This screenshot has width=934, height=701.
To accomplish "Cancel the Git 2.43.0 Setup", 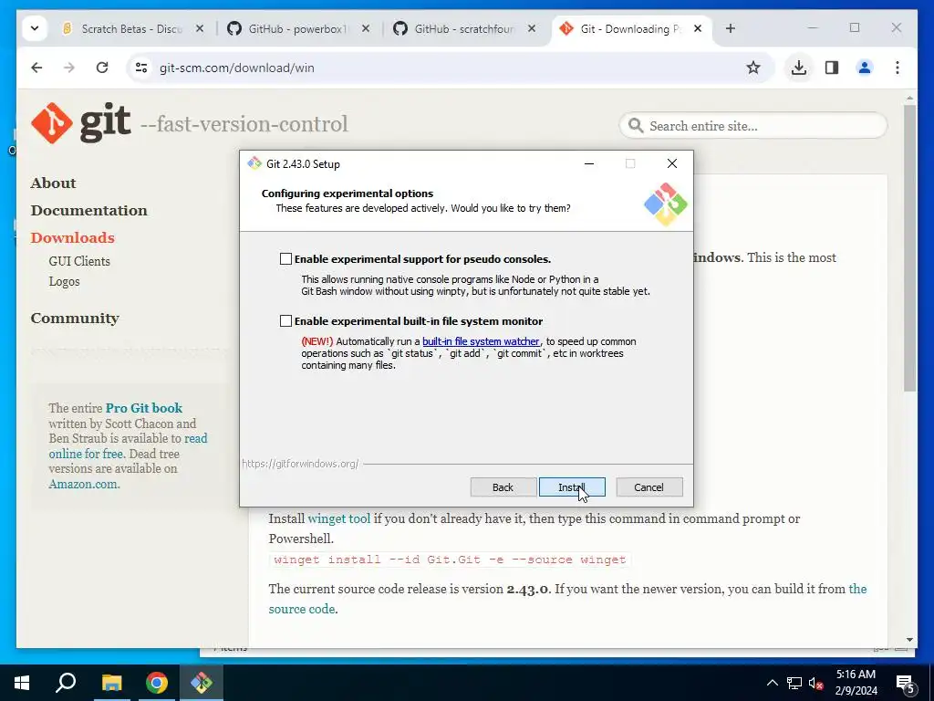I will 649,487.
